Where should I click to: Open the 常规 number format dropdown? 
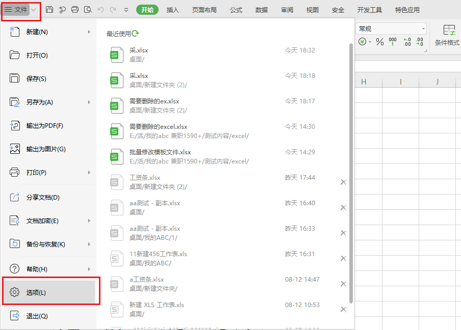[x=423, y=28]
